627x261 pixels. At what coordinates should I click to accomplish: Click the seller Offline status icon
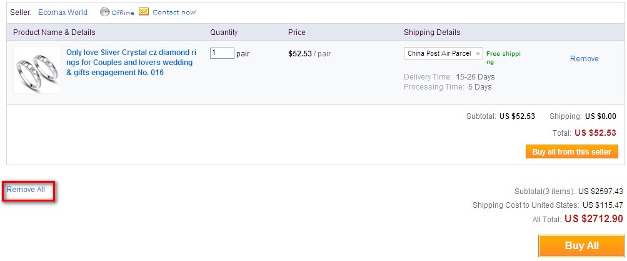click(104, 12)
